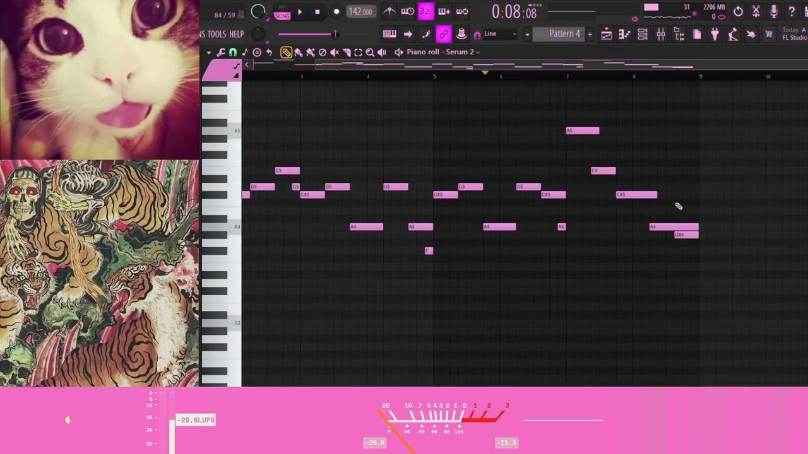Open the Piano roll view icon
Image resolution: width=808 pixels, height=454 pixels.
point(624,35)
